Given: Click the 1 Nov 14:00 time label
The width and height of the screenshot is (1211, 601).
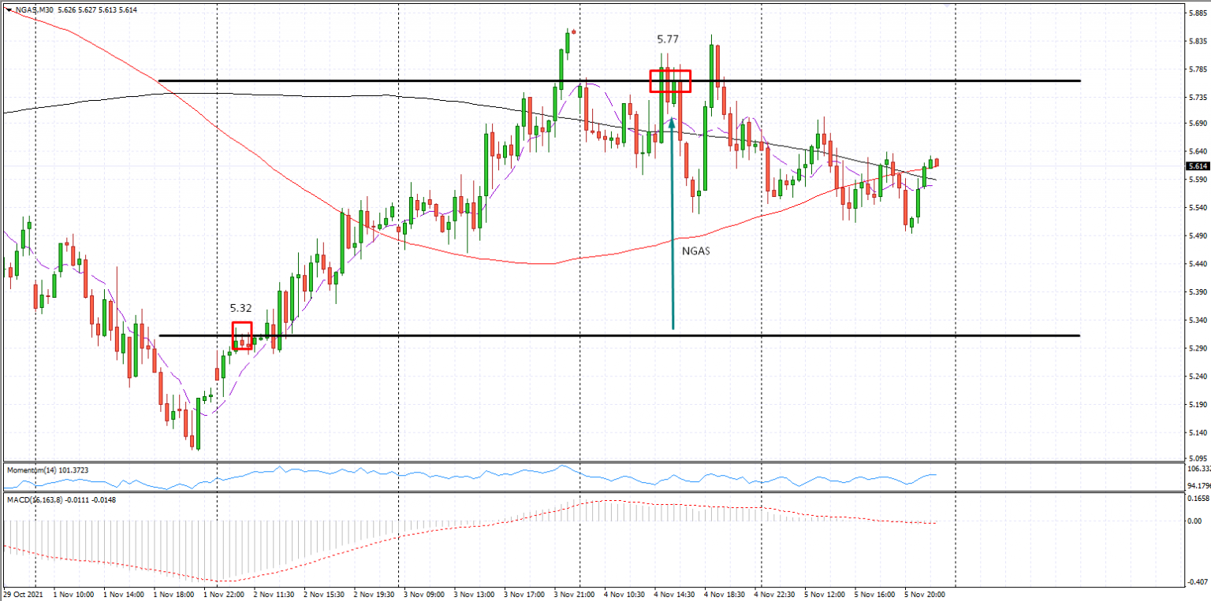Looking at the screenshot, I should pyautogui.click(x=125, y=595).
